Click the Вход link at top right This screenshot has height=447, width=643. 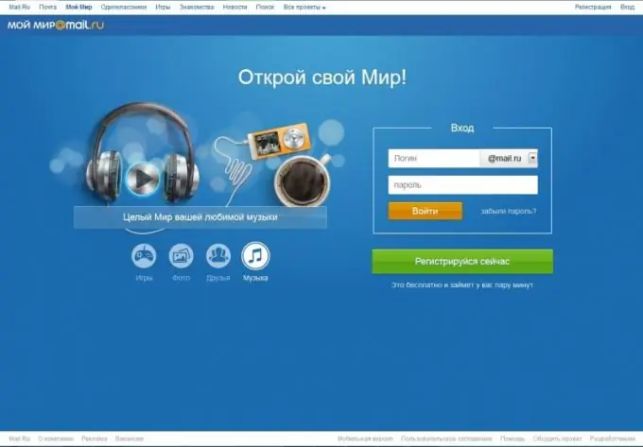pyautogui.click(x=628, y=7)
